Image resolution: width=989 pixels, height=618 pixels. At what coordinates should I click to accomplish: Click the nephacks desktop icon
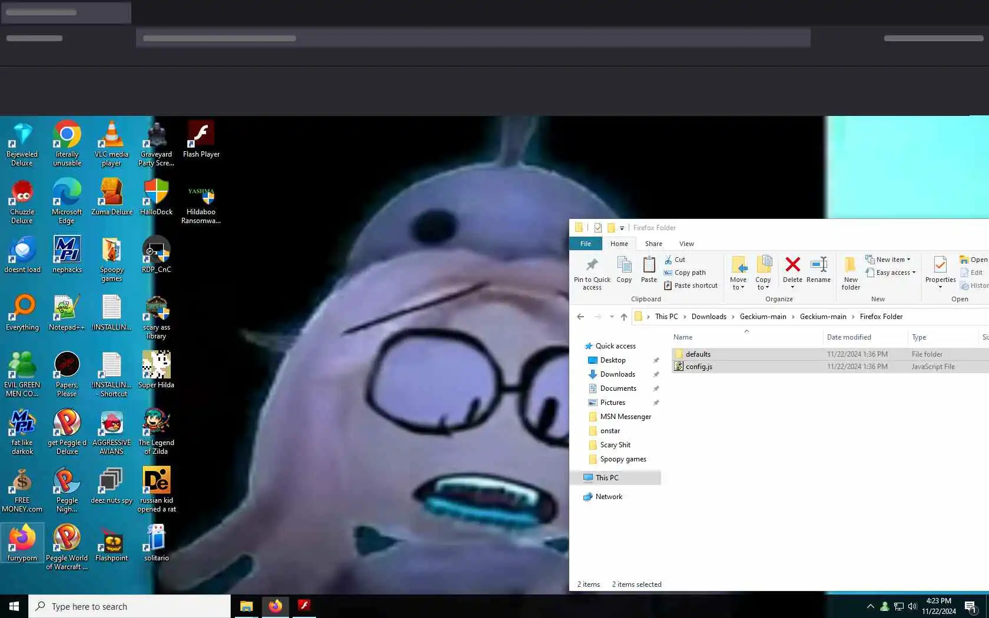pos(67,255)
